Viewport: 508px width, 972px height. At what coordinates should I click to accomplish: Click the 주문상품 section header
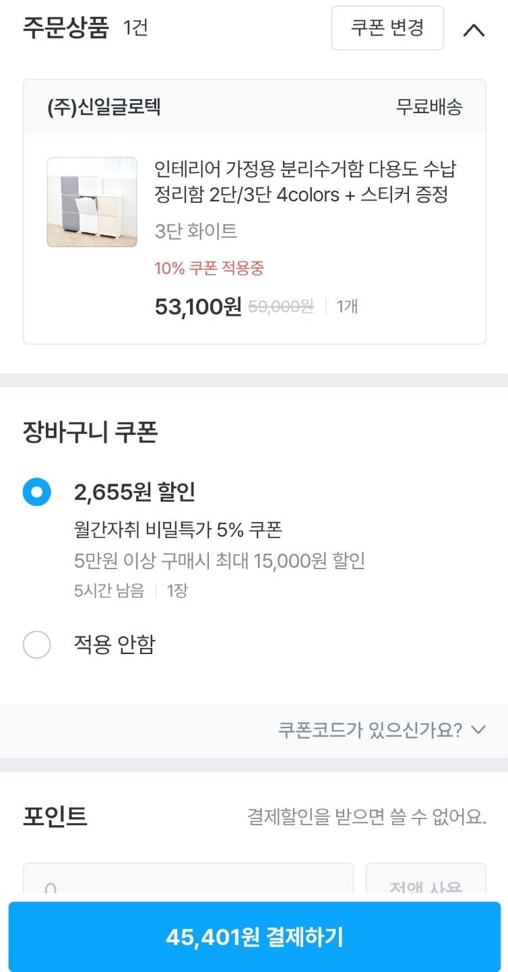tap(65, 28)
